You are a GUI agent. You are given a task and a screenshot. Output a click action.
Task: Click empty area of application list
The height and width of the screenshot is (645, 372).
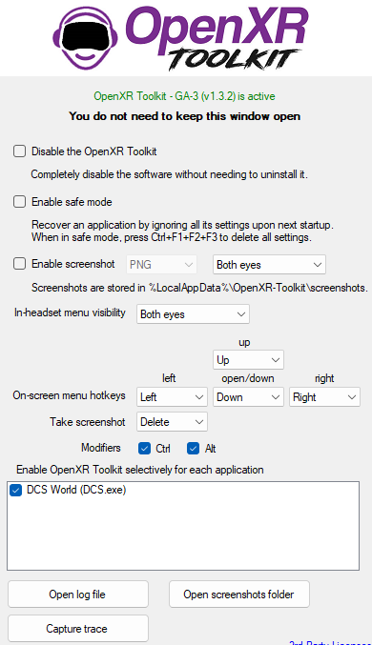[x=183, y=534]
